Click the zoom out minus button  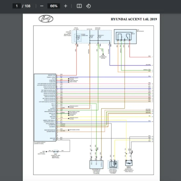pyautogui.click(x=42, y=6)
